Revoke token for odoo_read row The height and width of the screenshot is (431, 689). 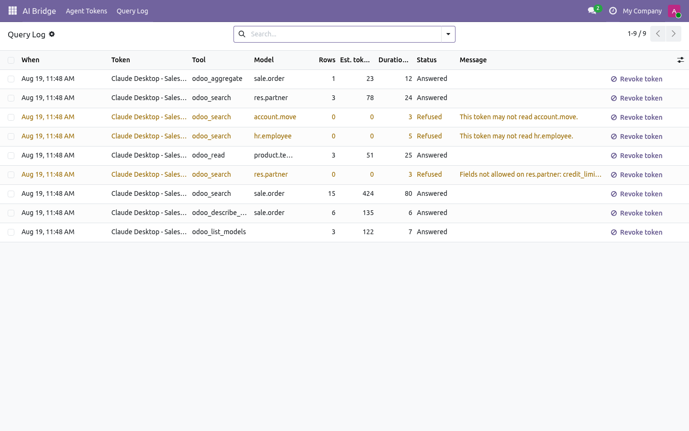coord(636,156)
